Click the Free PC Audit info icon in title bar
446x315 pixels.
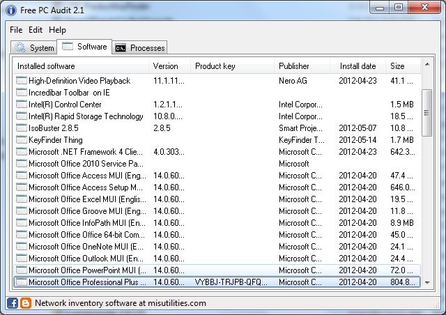pyautogui.click(x=11, y=10)
